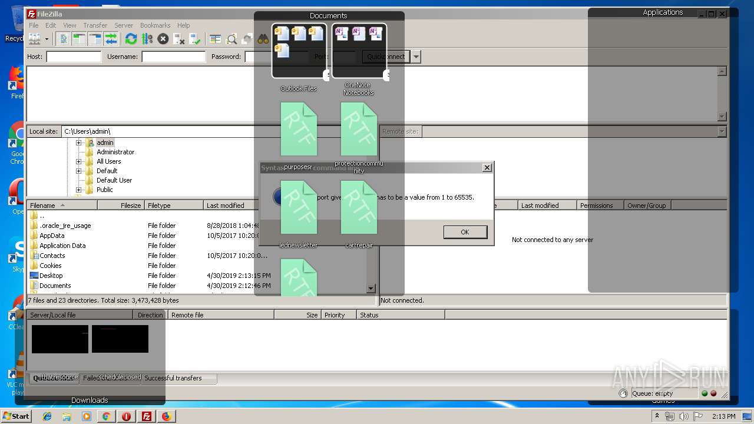Expand the Default folder tree node
Viewport: 754px width, 424px height.
[78, 171]
